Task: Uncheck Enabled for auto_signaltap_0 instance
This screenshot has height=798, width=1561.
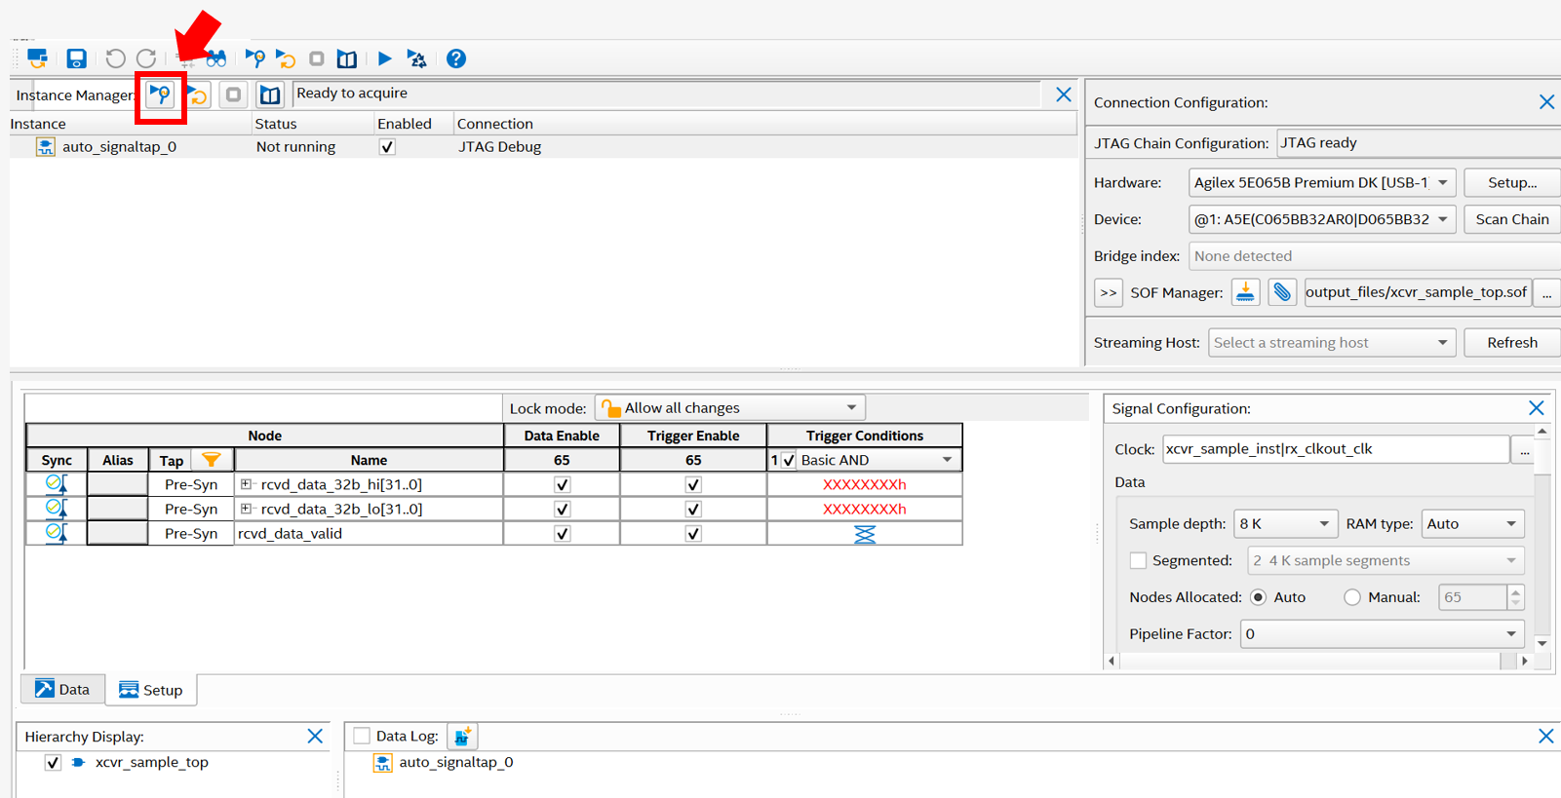Action: click(x=387, y=147)
